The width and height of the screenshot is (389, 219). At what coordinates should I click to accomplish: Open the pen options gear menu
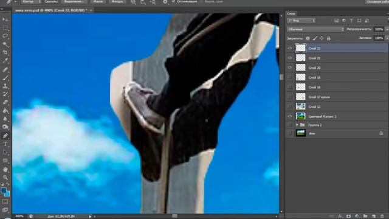pos(165,2)
